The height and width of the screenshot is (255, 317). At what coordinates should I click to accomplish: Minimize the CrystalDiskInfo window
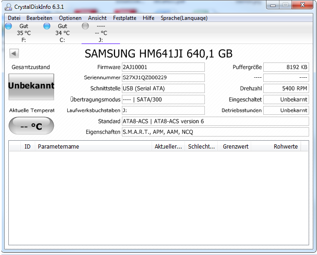(273, 5)
